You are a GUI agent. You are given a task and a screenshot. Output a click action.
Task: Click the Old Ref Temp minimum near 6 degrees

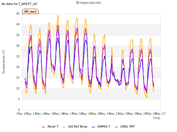[147, 98]
